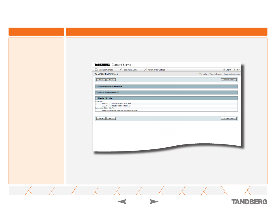Image resolution: width=276 pixels, height=208 pixels.
Task: Open the bottom Content Editor button
Action: click(229, 118)
